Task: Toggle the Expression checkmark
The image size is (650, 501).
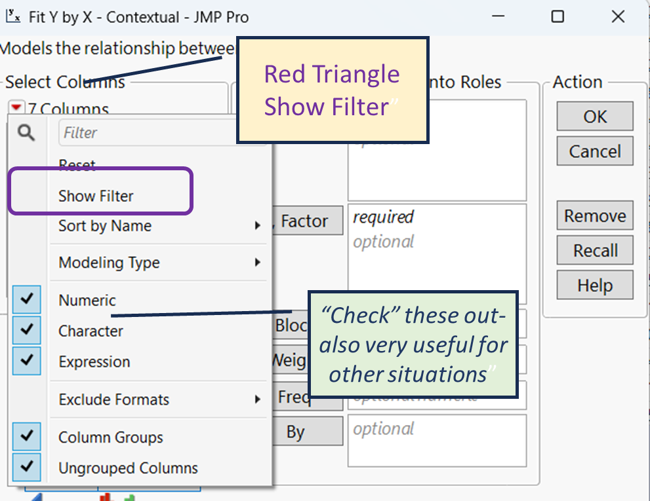Action: point(26,362)
